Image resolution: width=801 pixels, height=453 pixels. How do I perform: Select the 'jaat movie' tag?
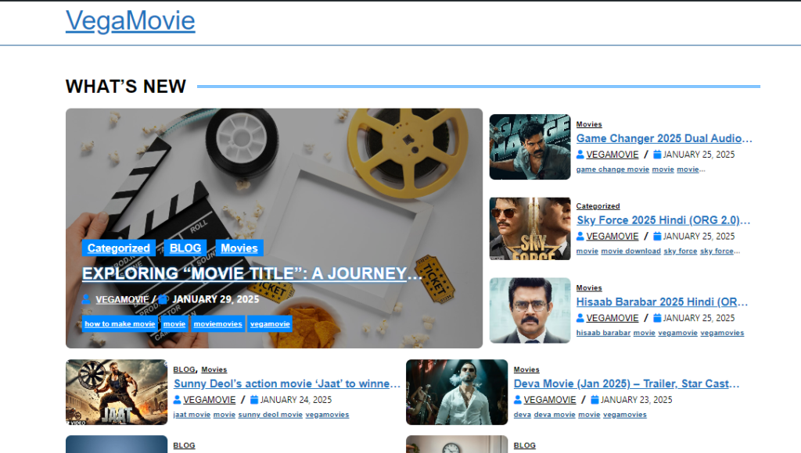pyautogui.click(x=192, y=415)
